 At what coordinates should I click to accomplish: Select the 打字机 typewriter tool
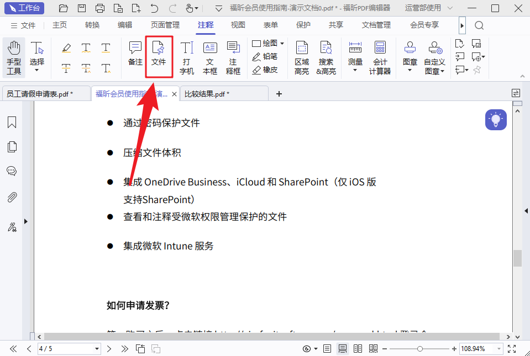pyautogui.click(x=187, y=55)
